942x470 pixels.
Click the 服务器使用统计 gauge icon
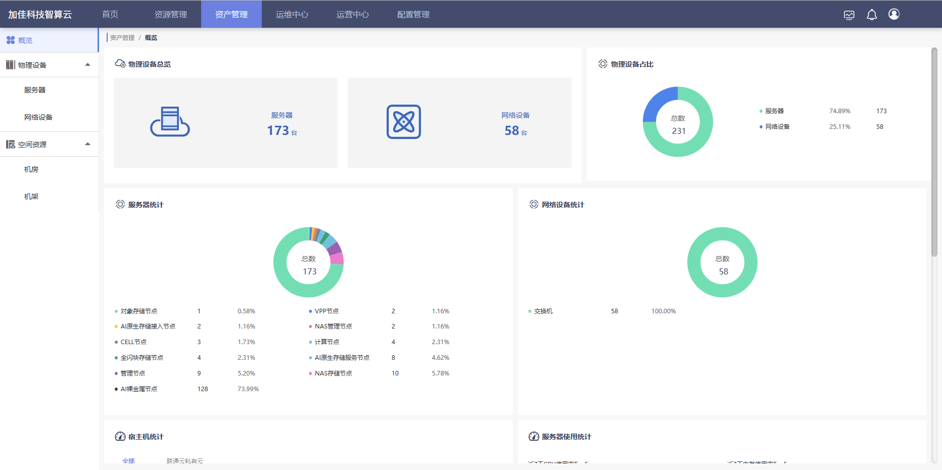coord(534,437)
